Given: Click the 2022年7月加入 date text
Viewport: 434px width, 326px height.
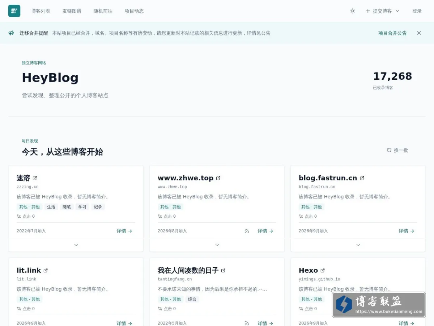Looking at the screenshot, I should [x=31, y=231].
